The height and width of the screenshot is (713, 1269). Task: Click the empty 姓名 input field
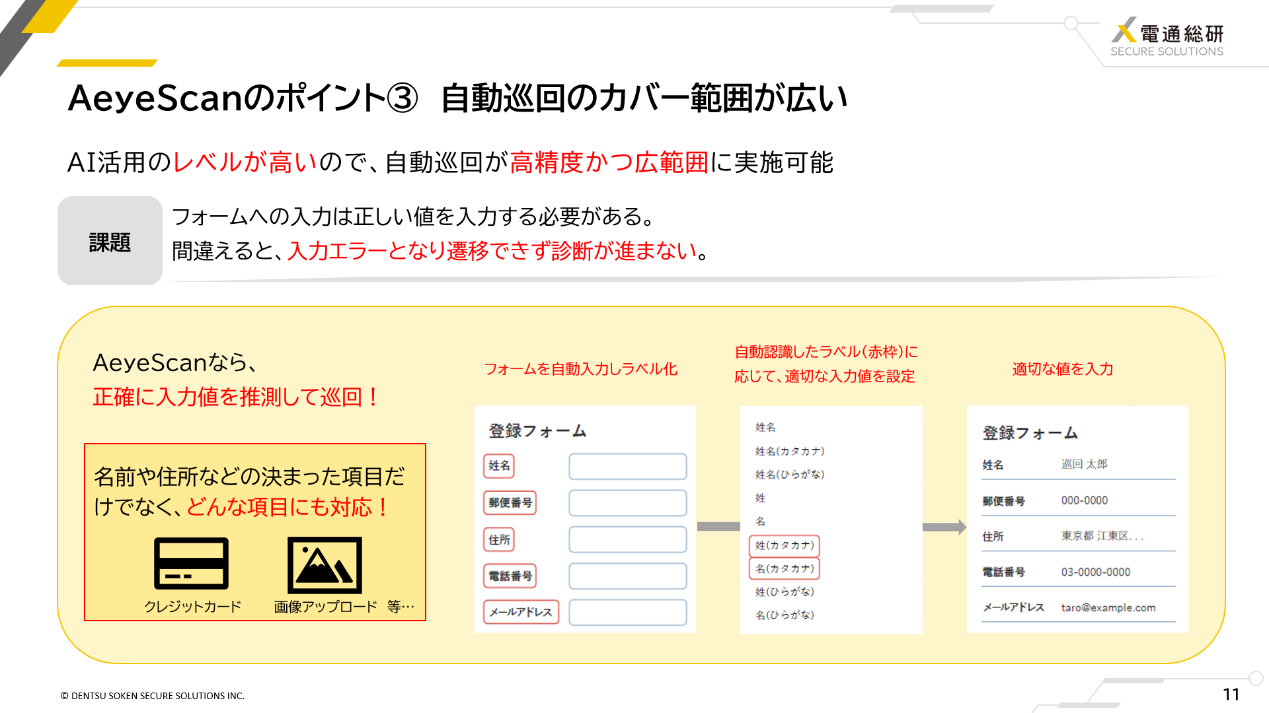(x=627, y=466)
